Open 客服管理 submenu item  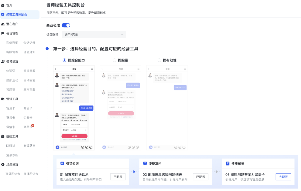click(x=12, y=52)
